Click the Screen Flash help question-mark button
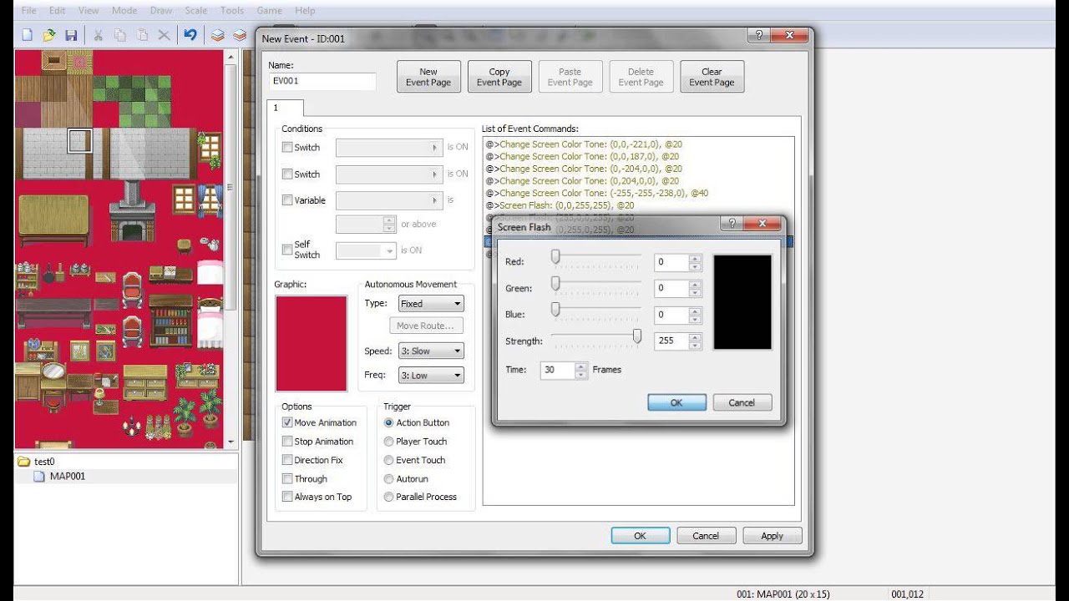1069x601 pixels. 732,224
